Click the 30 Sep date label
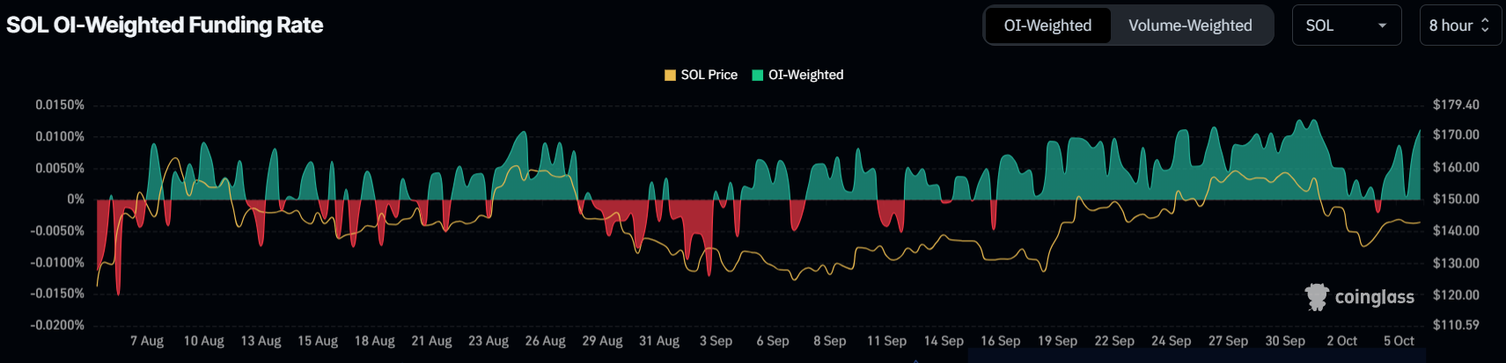1506x363 pixels. click(x=1285, y=341)
